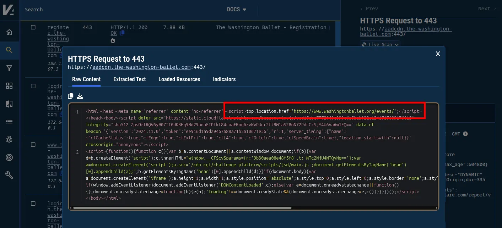Open the list icon in the sidebar

(9, 122)
